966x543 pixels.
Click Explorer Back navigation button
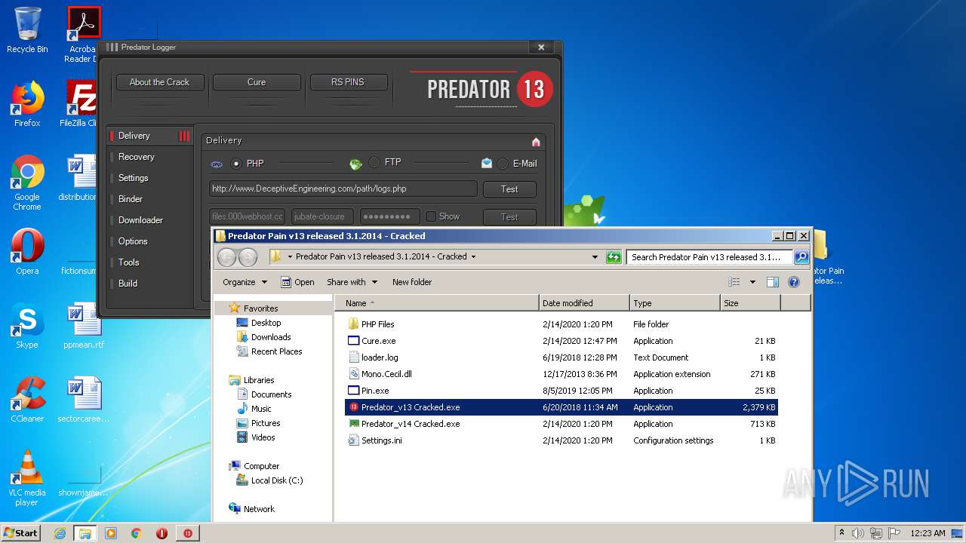[226, 257]
